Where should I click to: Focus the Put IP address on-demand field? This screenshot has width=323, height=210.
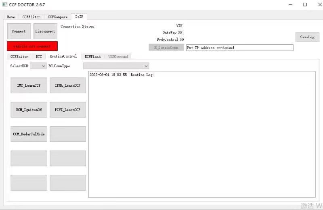tap(239, 48)
